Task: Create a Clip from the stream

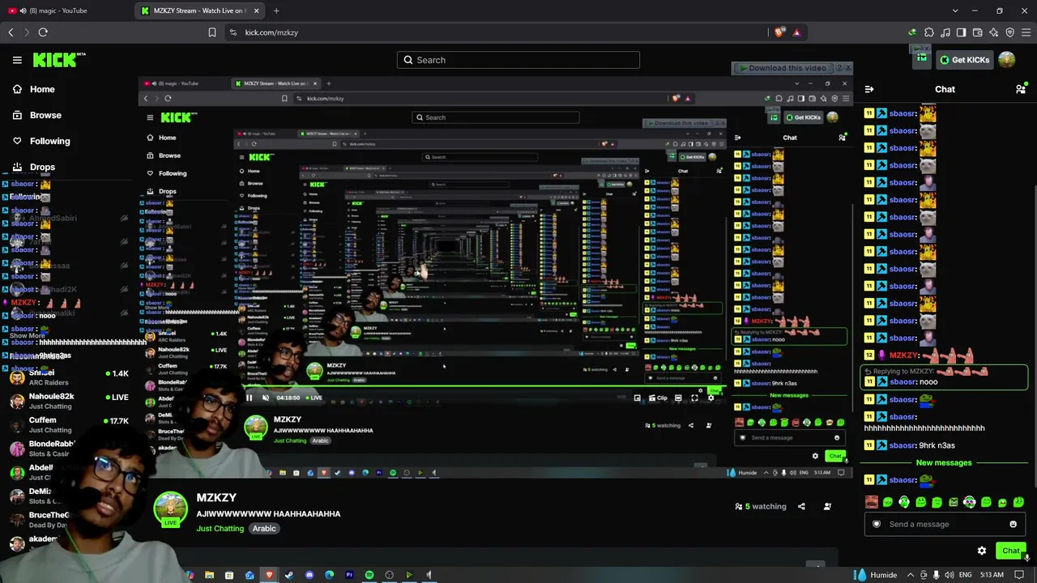Action: coord(658,398)
